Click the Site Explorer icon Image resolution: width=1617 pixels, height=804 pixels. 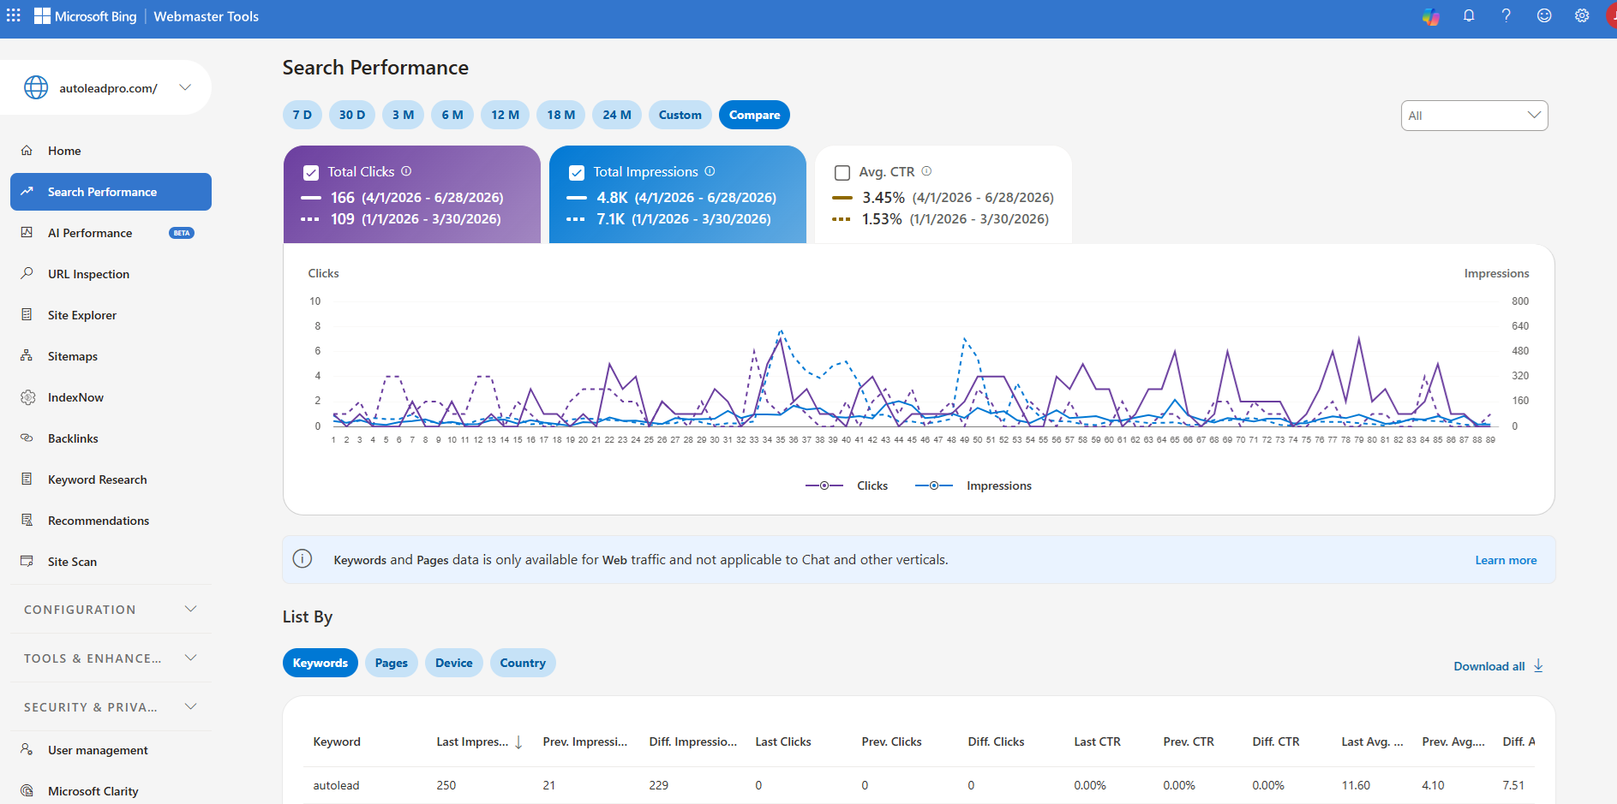coord(27,314)
